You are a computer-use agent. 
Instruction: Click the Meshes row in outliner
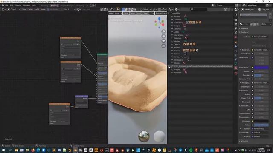pyautogui.click(x=177, y=41)
